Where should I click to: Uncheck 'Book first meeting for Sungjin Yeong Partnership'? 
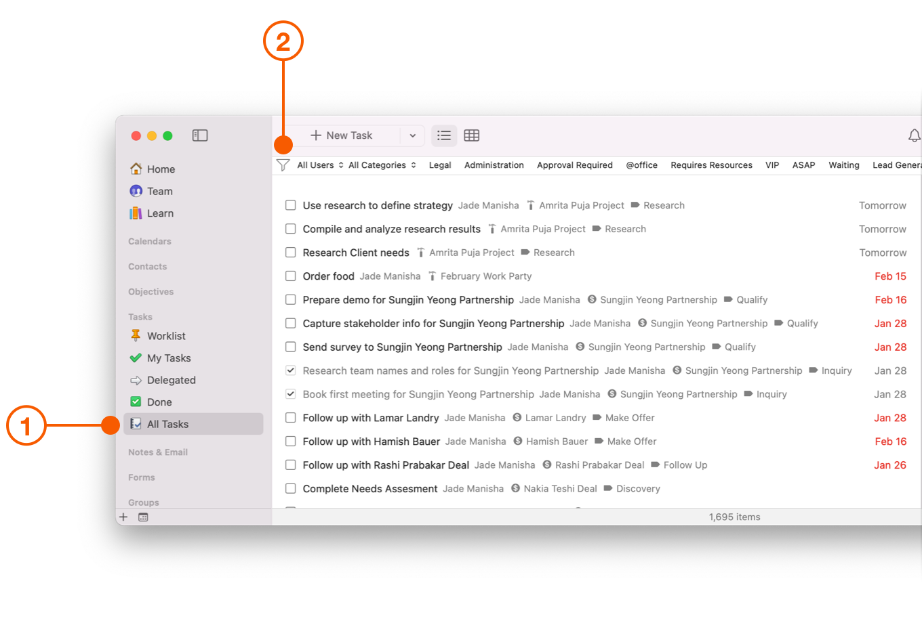coord(291,394)
